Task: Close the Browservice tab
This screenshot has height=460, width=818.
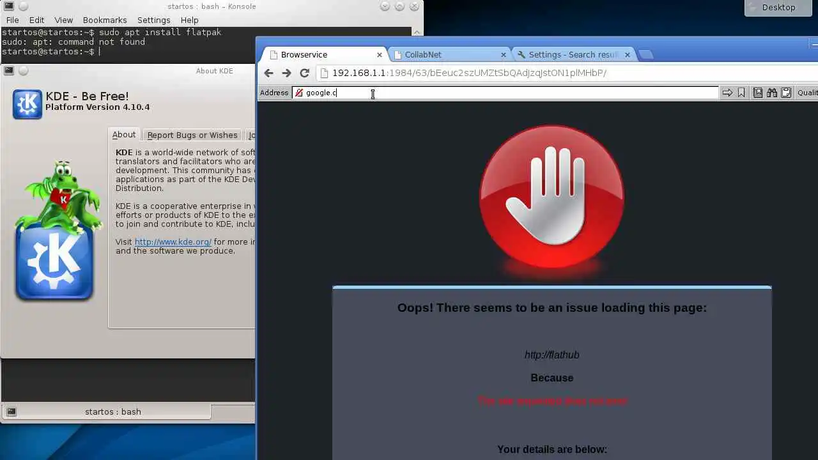Action: click(379, 55)
